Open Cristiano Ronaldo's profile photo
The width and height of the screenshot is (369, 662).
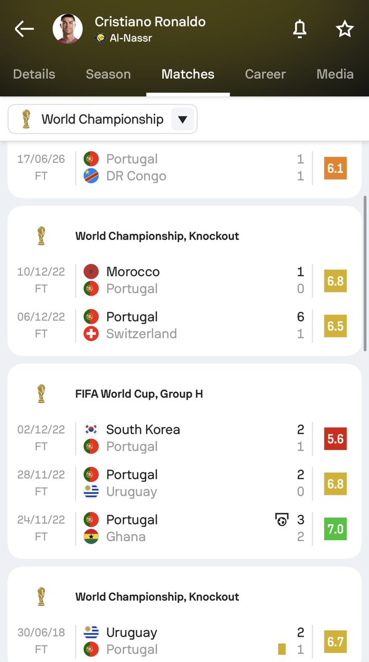[x=68, y=29]
